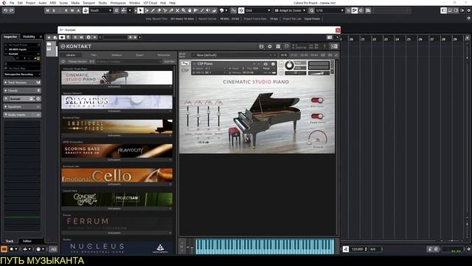Toggle global Read R automation button
This screenshot has width=472, height=266.
pyautogui.click(x=66, y=10)
